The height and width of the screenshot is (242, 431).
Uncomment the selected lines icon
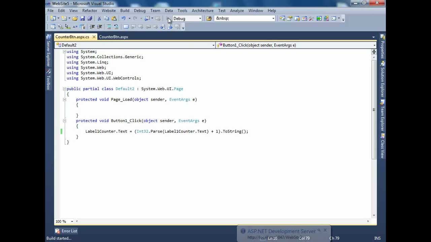click(116, 27)
